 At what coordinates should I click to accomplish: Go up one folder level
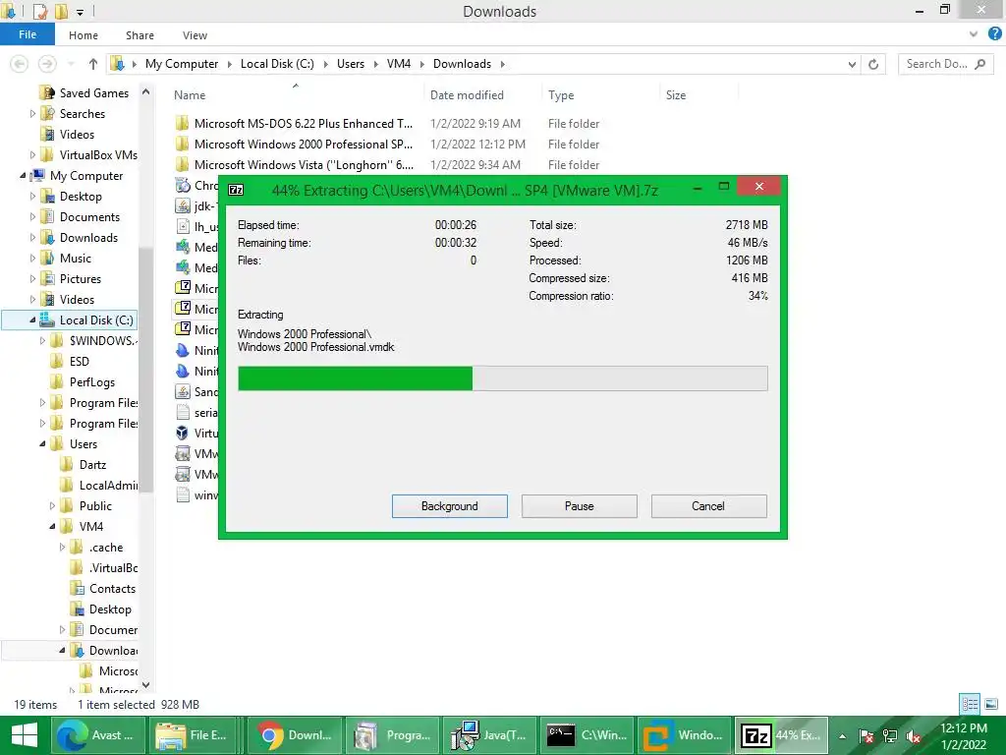coord(93,64)
